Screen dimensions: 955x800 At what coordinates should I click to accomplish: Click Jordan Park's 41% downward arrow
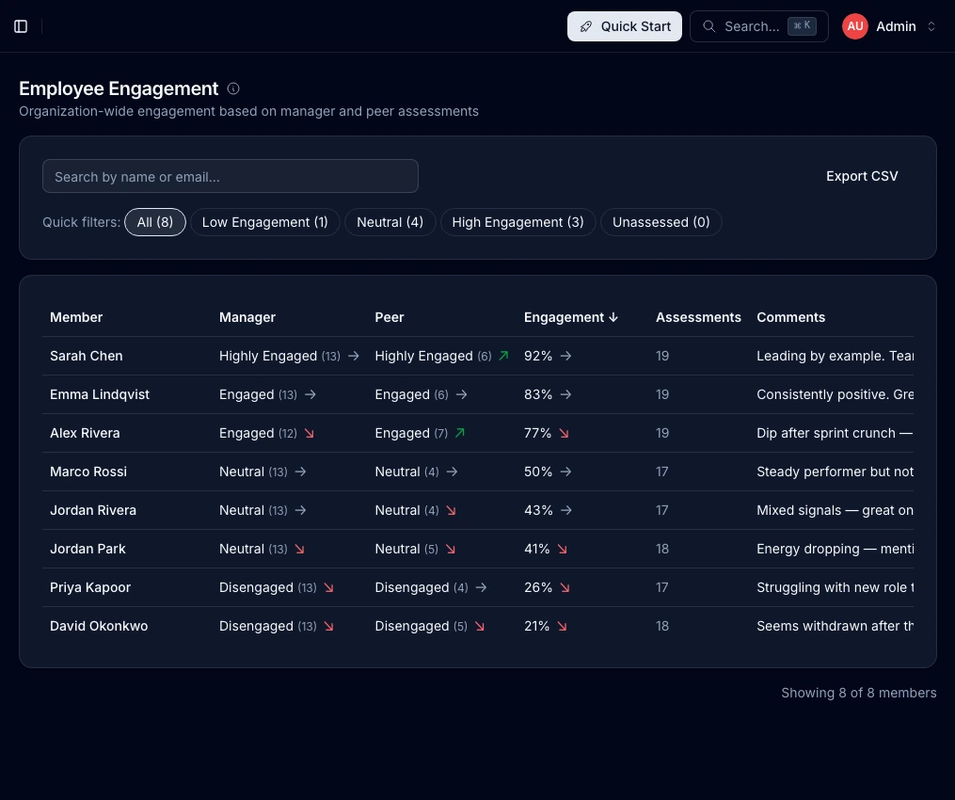point(562,549)
